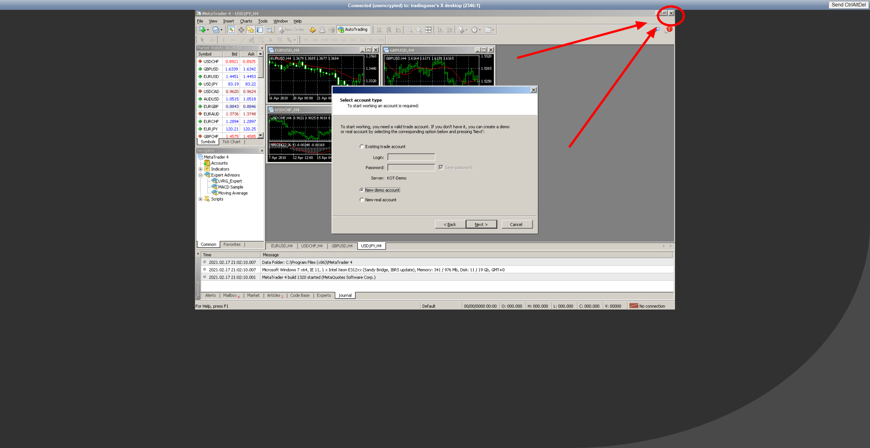
Task: Toggle the Market Watch window icon
Action: pos(232,30)
